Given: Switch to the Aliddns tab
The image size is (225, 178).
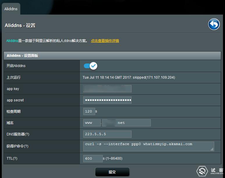Looking at the screenshot, I should point(11,9).
